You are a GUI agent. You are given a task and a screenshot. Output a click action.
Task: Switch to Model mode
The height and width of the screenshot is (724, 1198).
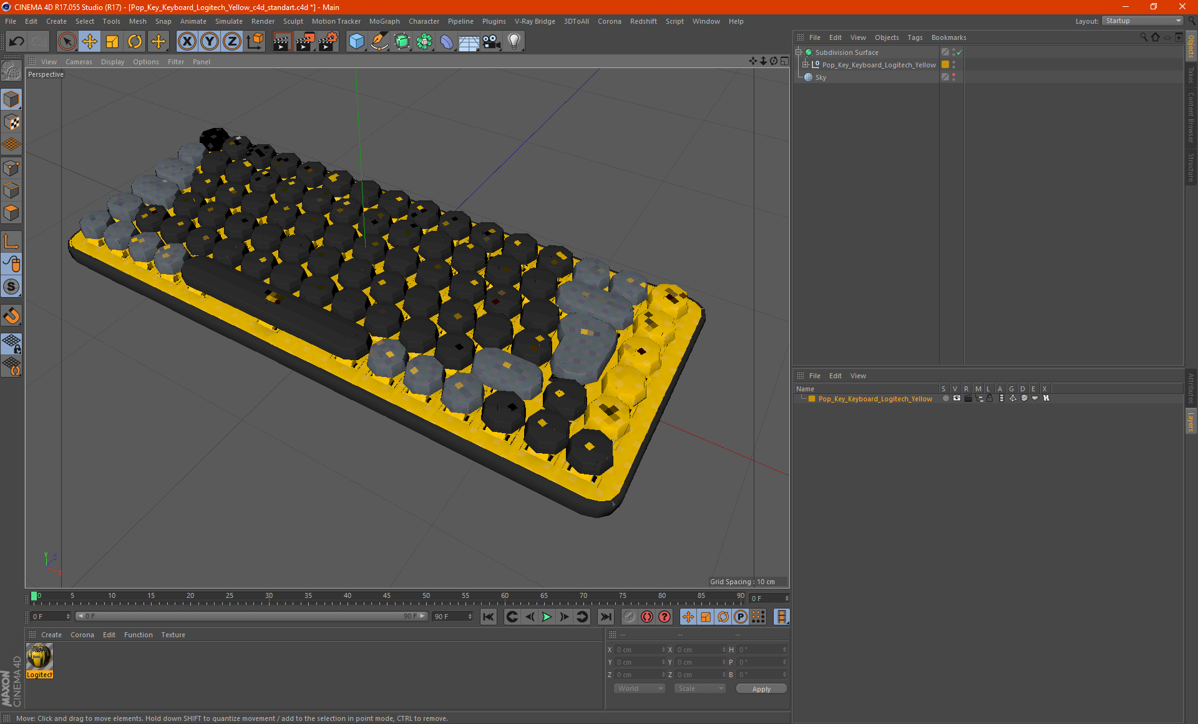pyautogui.click(x=12, y=100)
